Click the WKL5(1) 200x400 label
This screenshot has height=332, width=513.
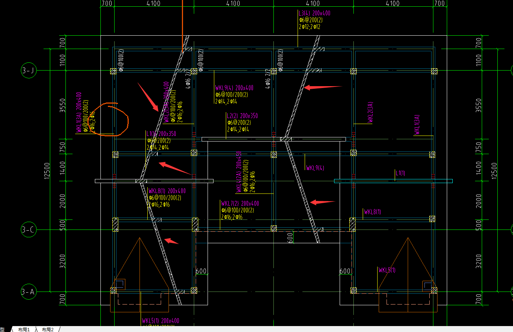pyautogui.click(x=160, y=320)
